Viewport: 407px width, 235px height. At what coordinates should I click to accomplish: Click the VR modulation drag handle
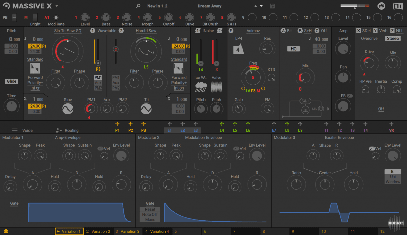click(x=391, y=124)
